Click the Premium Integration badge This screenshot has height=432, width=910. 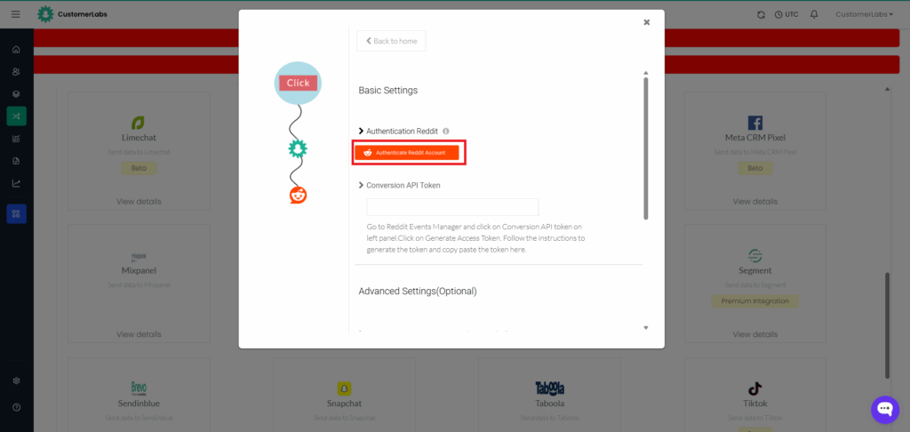point(755,301)
